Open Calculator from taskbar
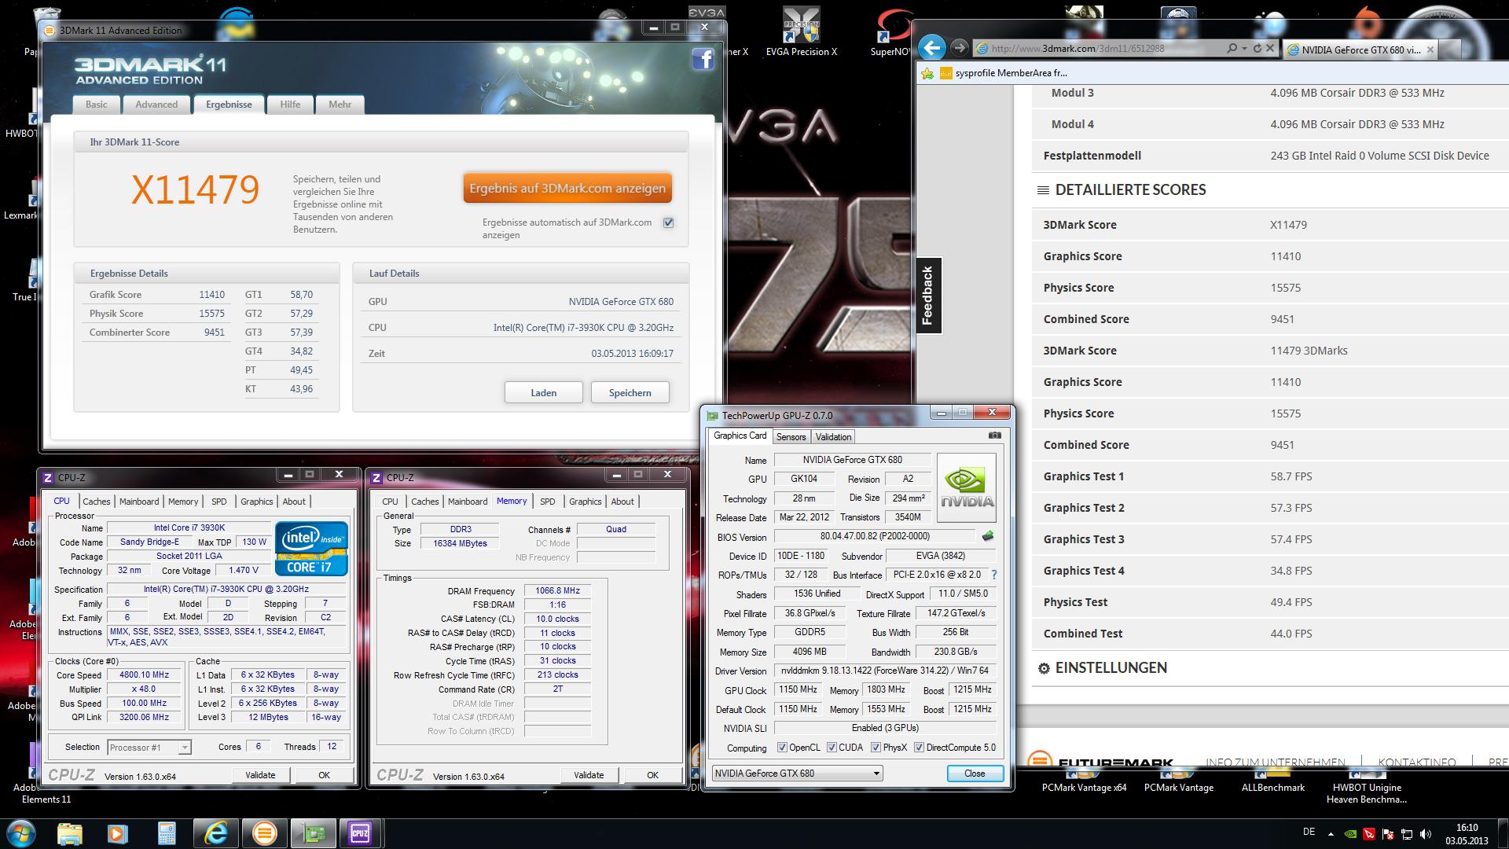The width and height of the screenshot is (1509, 849). [x=166, y=833]
